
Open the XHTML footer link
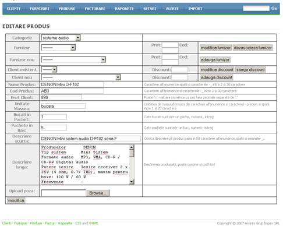(x=93, y=223)
